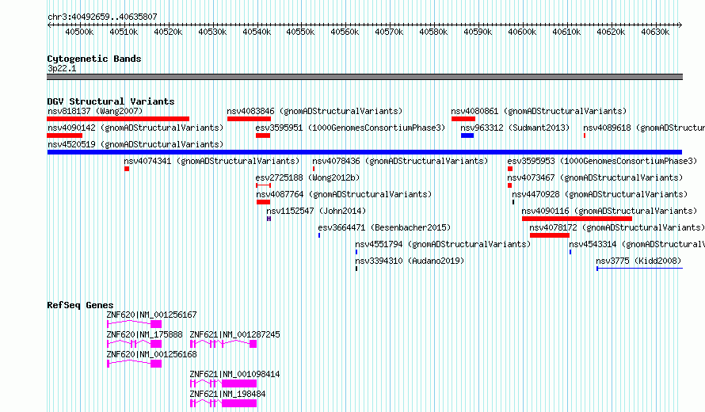This screenshot has width=705, height=412.
Task: Click the red bar under nsv4080861
Action: point(463,119)
